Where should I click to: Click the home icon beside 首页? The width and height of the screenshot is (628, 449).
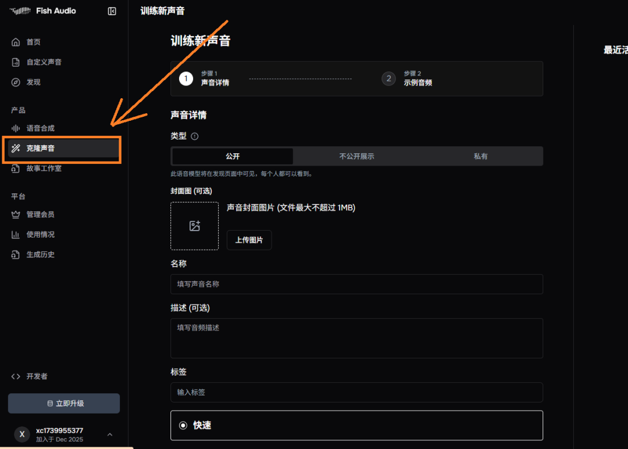[16, 42]
